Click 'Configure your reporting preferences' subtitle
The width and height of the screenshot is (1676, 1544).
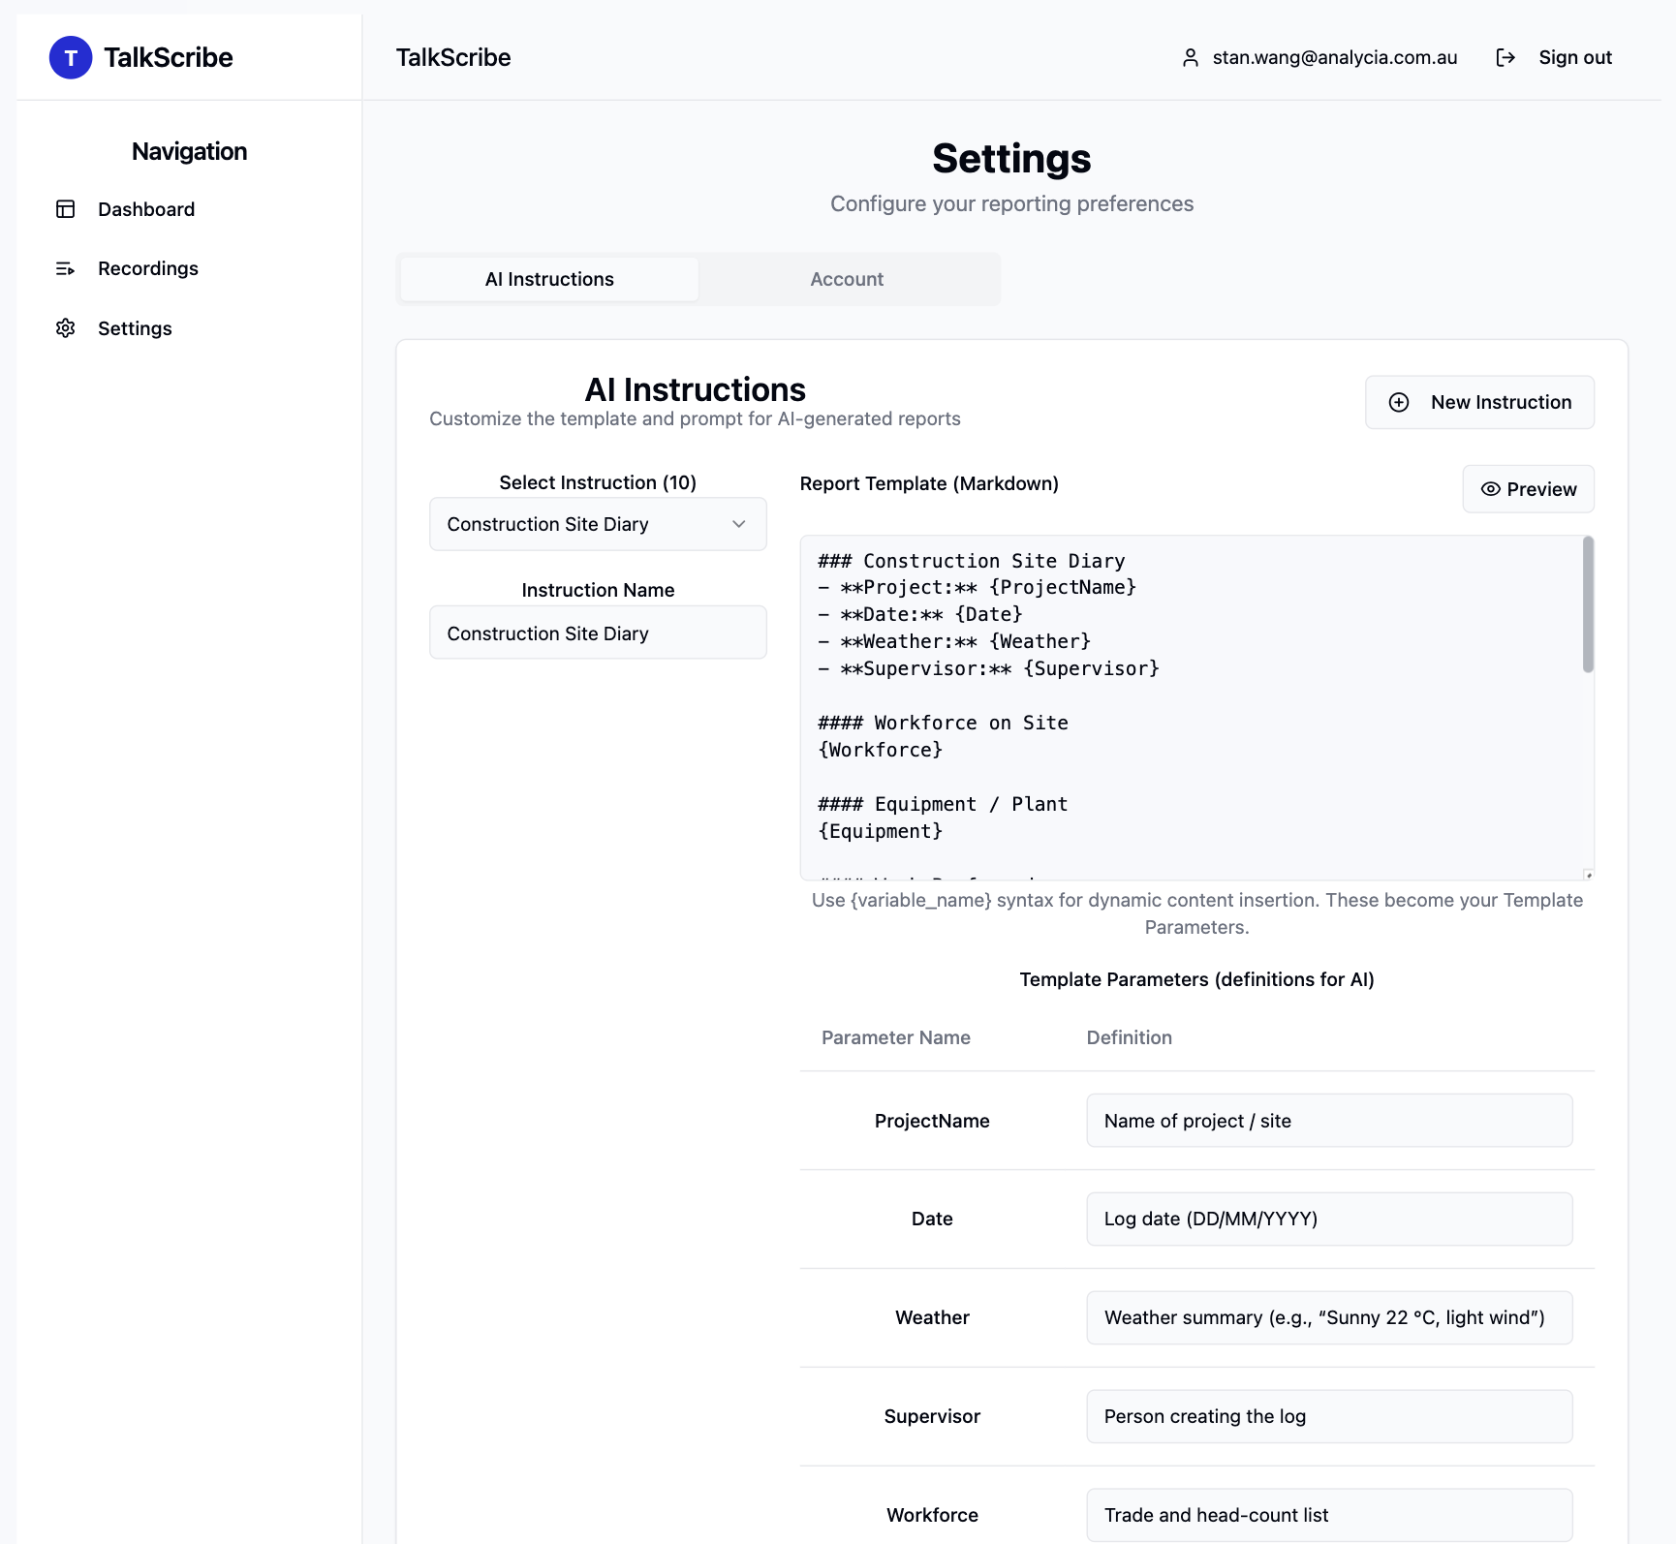tap(1011, 203)
